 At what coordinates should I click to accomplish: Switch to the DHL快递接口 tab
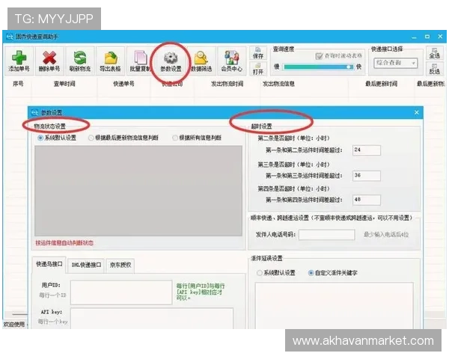[86, 266]
